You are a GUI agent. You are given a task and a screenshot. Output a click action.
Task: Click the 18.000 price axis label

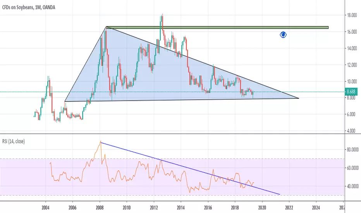[352, 15]
